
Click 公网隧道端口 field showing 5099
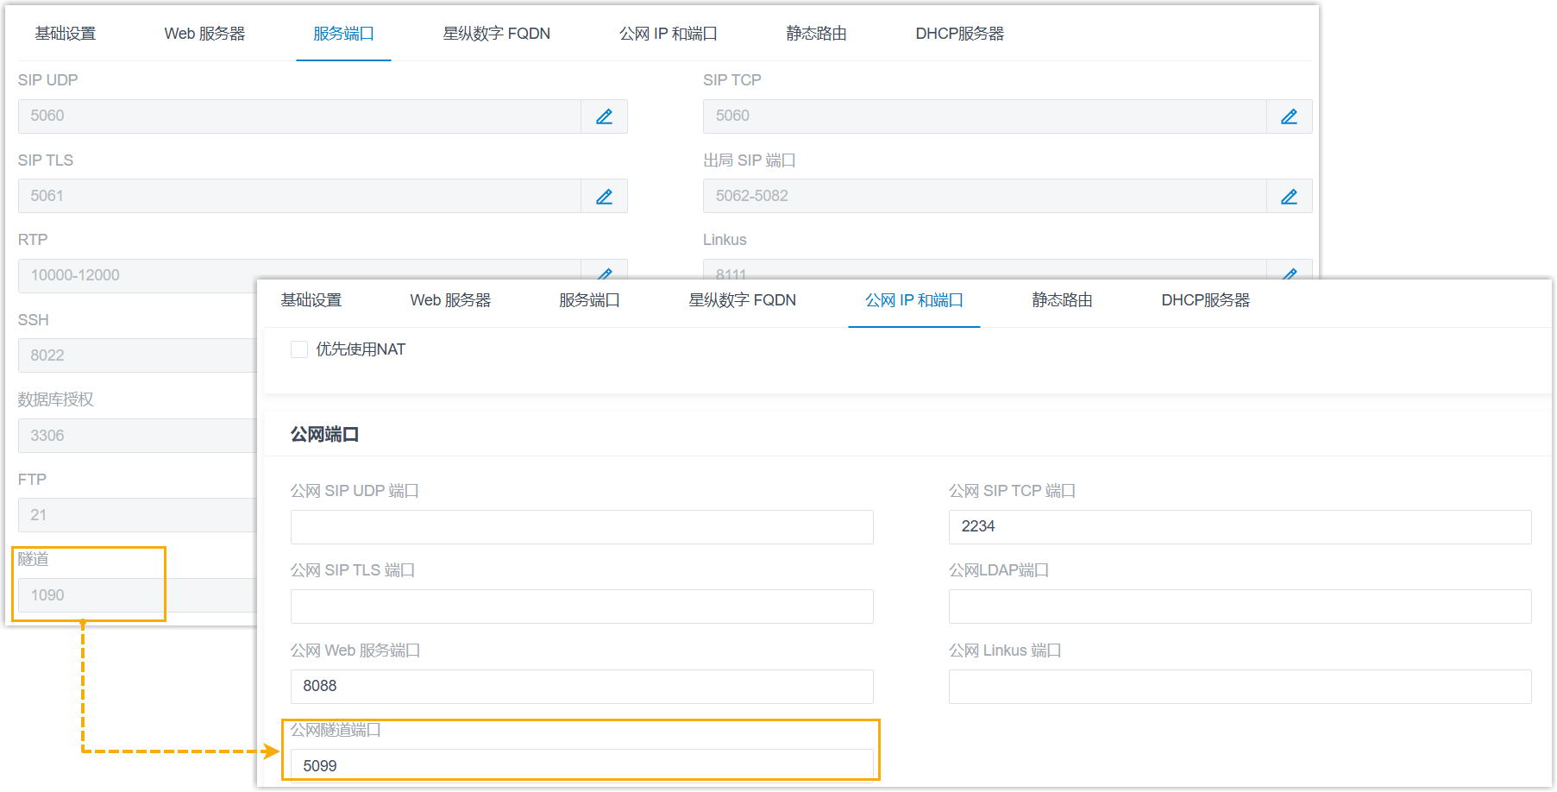581,765
